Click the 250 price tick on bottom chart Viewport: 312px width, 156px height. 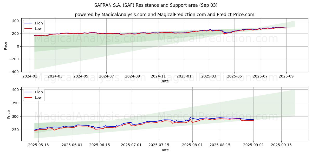pos(16,130)
